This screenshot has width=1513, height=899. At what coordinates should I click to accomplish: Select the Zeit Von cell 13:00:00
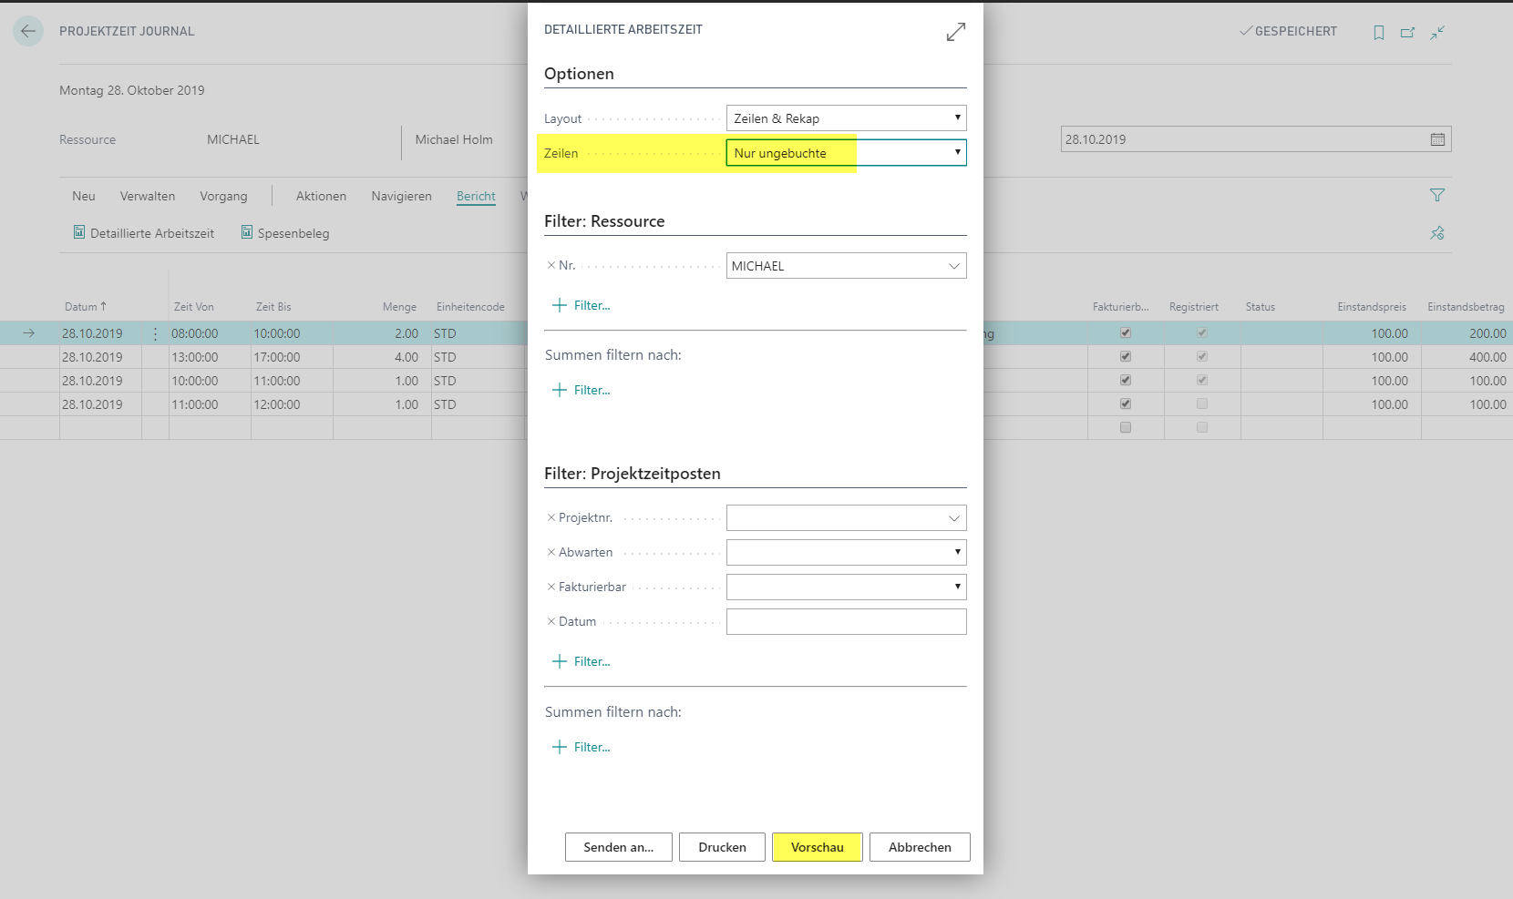210,357
